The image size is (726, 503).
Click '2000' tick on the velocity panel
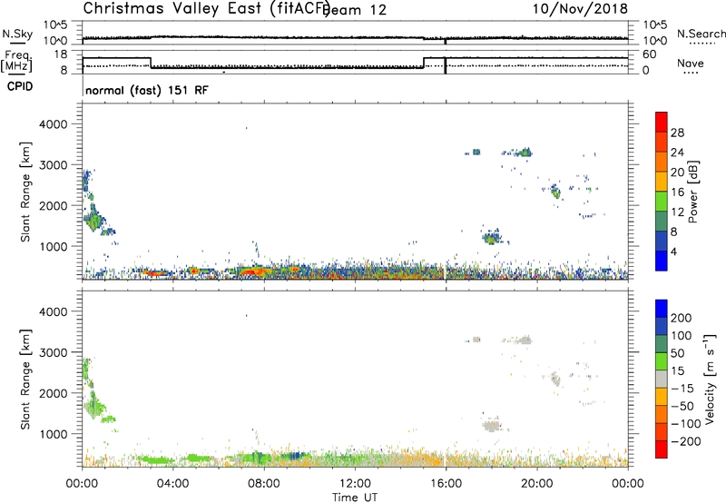click(x=53, y=393)
